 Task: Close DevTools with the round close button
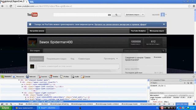(x=194, y=77)
